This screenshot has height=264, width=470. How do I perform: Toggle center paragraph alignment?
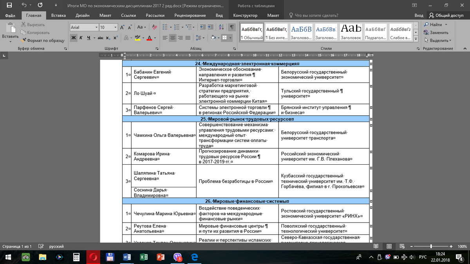[173, 38]
